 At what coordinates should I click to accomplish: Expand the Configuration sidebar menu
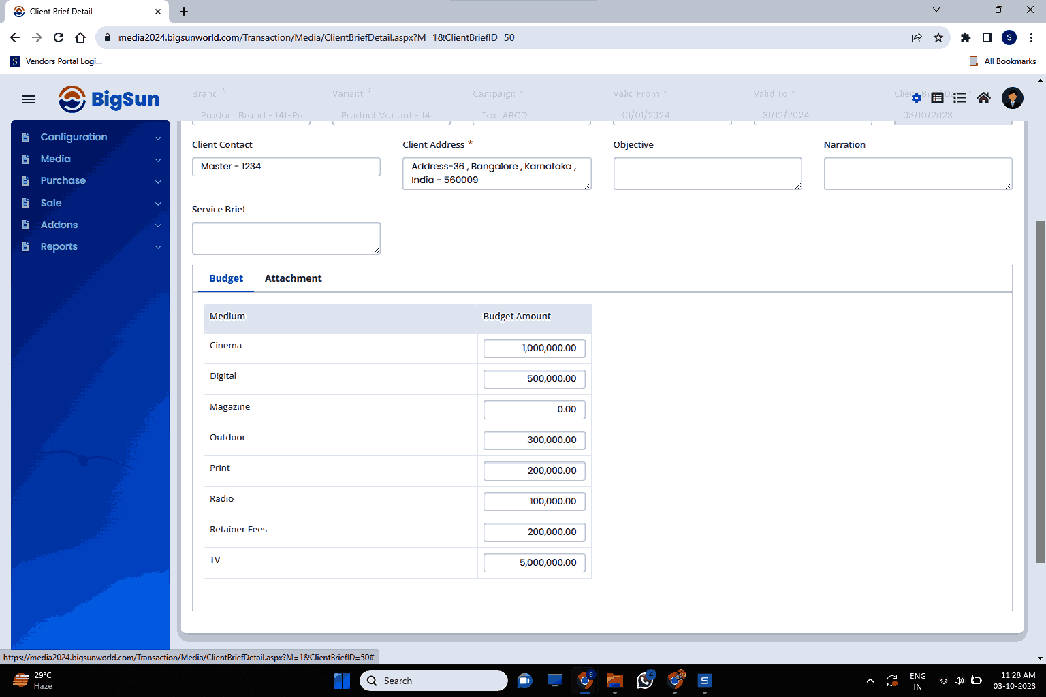(91, 137)
